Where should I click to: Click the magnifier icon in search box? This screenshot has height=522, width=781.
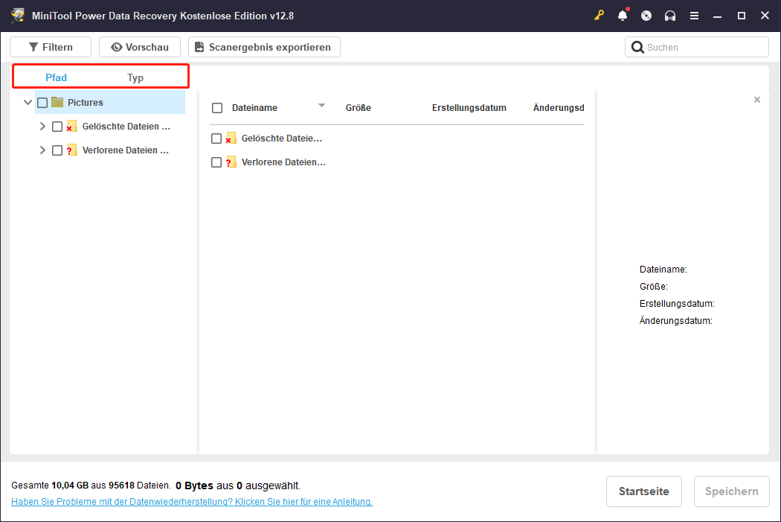pos(637,48)
